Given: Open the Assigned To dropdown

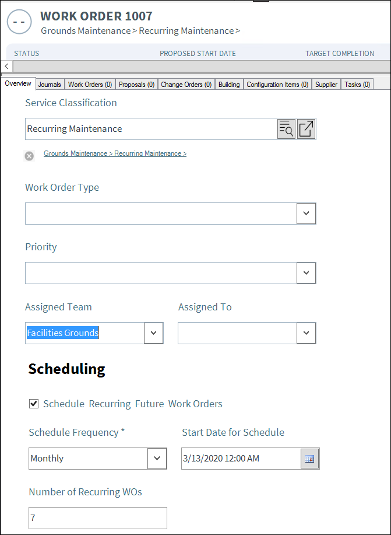Looking at the screenshot, I should coord(306,333).
